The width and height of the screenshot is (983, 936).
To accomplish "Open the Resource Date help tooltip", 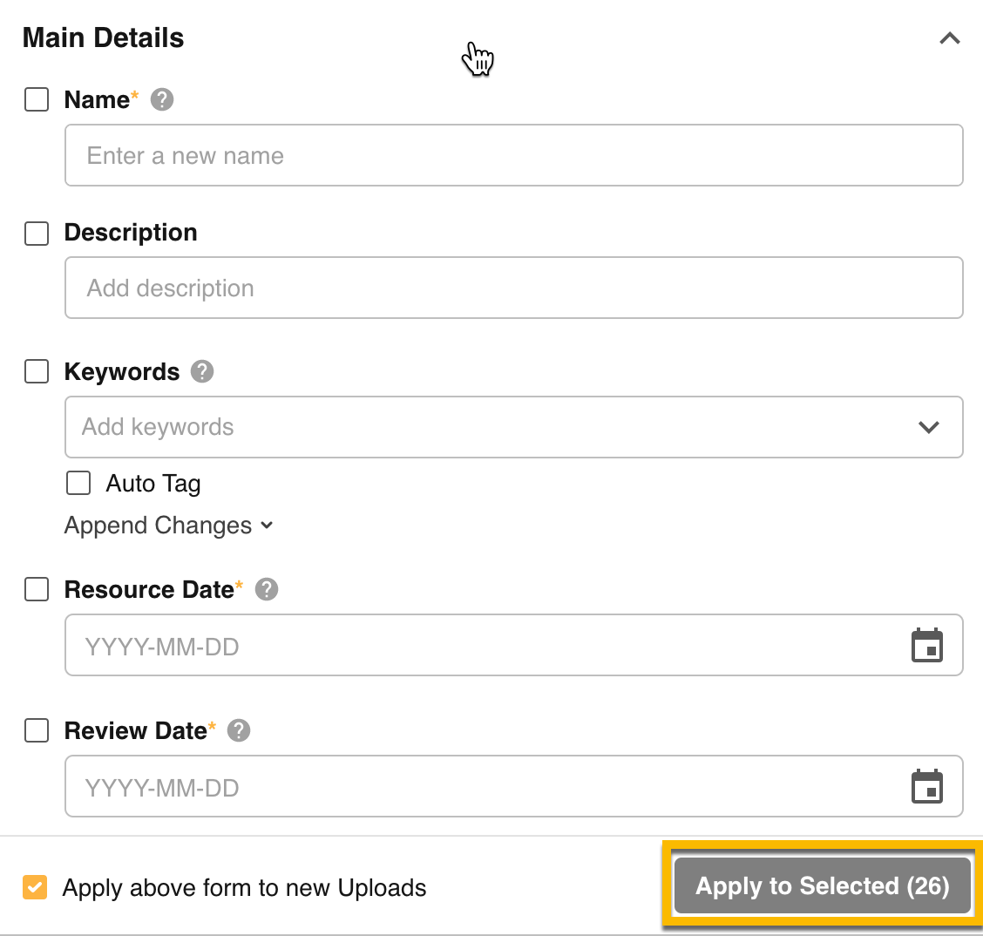I will (267, 590).
